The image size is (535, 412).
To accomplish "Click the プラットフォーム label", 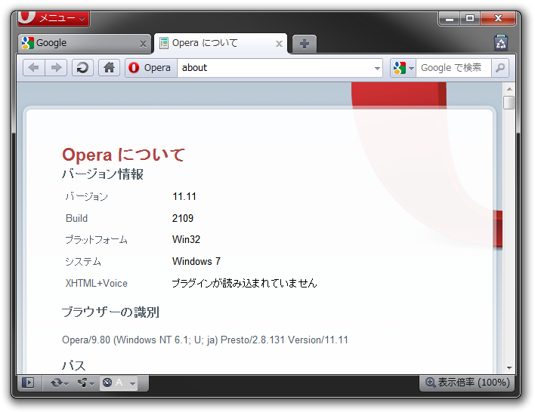I will pos(96,239).
